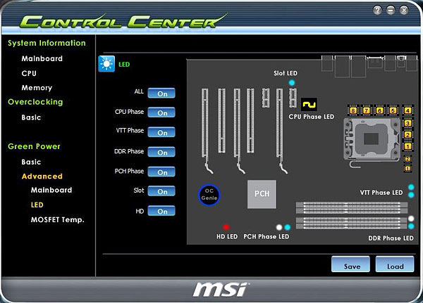Toggle the CPU Phase LED switch
Viewport: 423px width, 303px height.
[161, 112]
